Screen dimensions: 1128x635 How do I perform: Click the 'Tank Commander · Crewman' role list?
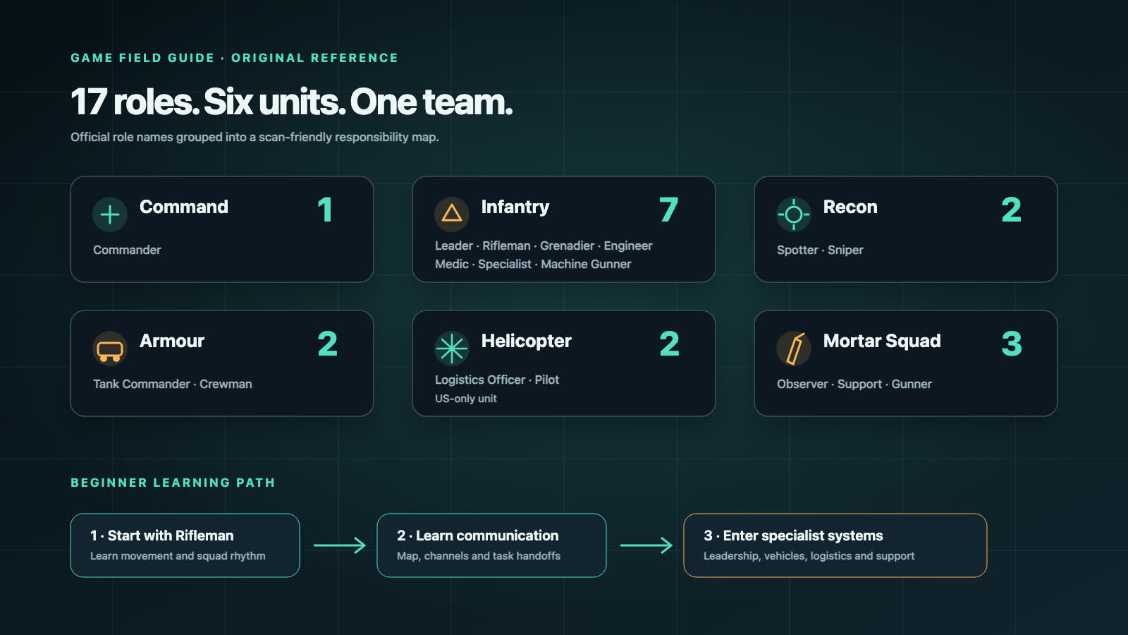[173, 384]
